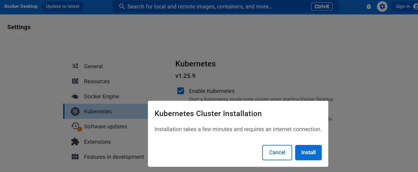Image resolution: width=418 pixels, height=172 pixels.
Task: Open the Software updates section
Action: pos(106,126)
